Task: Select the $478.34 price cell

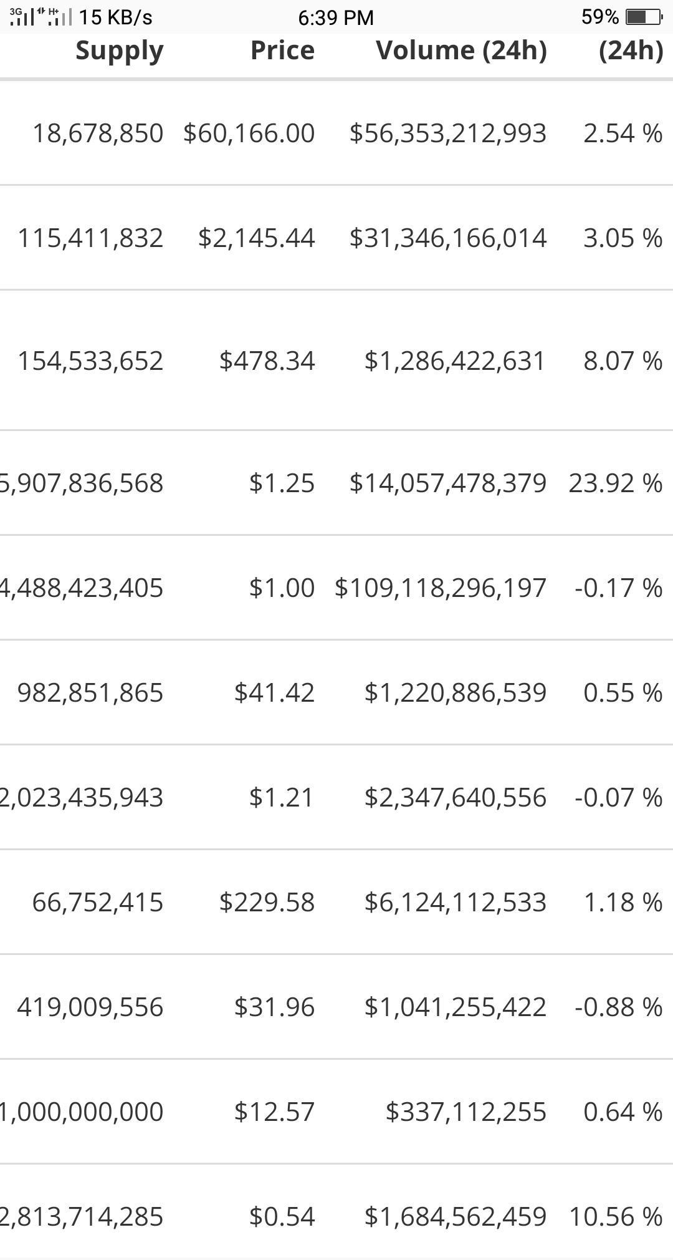Action: click(x=267, y=361)
